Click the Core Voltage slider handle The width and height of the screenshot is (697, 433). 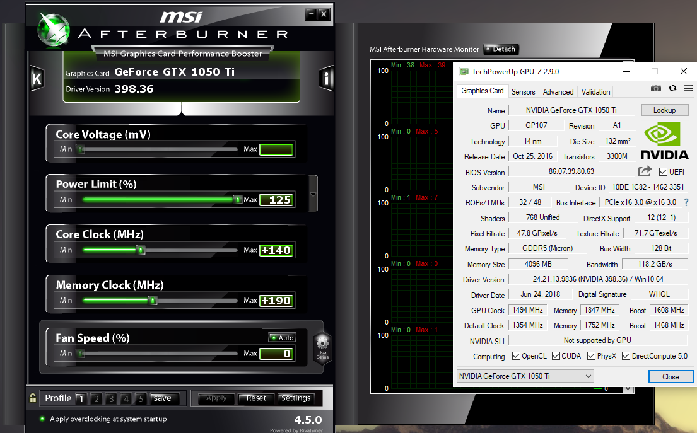(81, 149)
